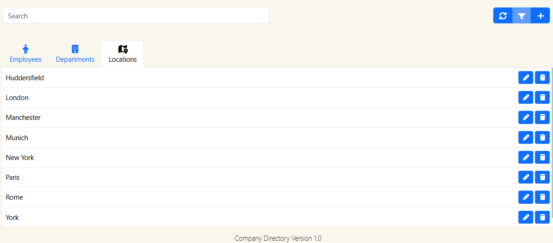Click the plus add button
The width and height of the screenshot is (553, 243).
541,16
